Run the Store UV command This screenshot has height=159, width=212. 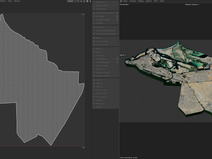click(x=106, y=100)
